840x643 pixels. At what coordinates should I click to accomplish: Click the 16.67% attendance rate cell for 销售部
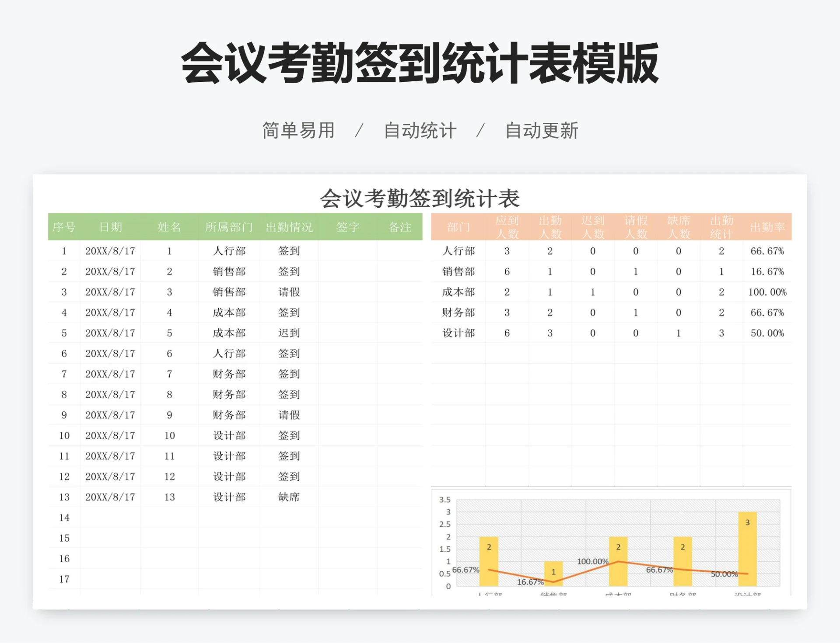point(768,271)
